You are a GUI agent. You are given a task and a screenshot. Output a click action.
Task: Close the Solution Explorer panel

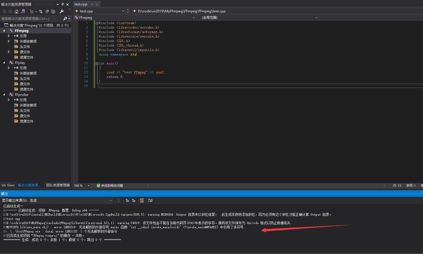67,4
